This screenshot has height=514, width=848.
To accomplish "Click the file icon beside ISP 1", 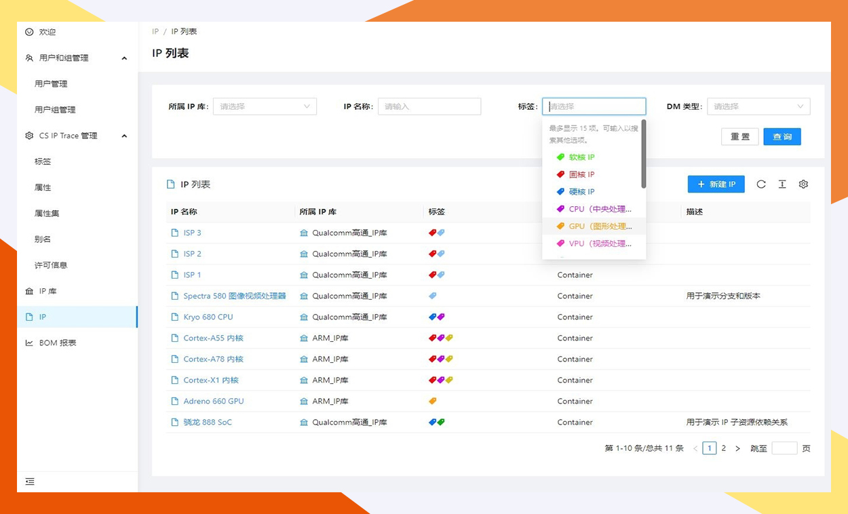I will coord(174,275).
